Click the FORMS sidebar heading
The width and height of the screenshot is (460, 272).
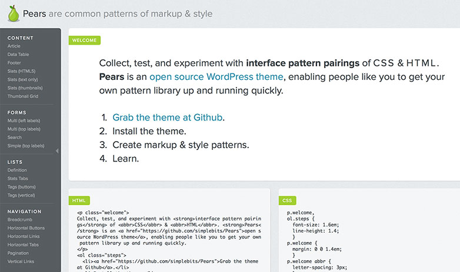16,113
